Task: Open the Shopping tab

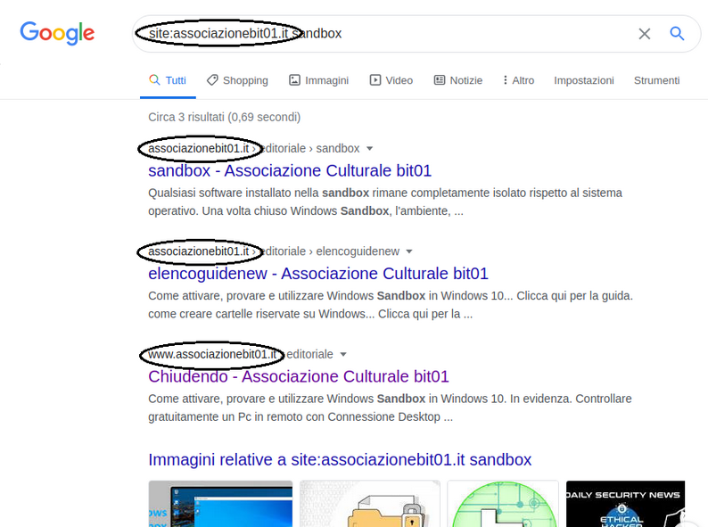Action: [237, 80]
